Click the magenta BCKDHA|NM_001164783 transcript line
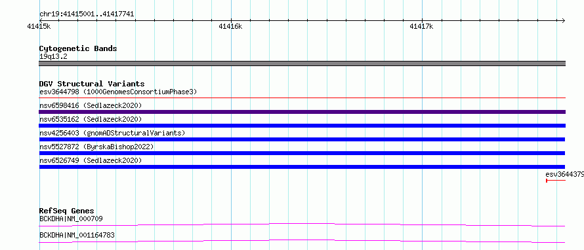Image resolution: width=584 pixels, height=250 pixels. (x=302, y=241)
